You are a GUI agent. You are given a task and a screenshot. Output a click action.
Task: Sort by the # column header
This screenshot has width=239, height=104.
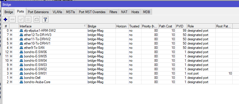tap(6, 26)
